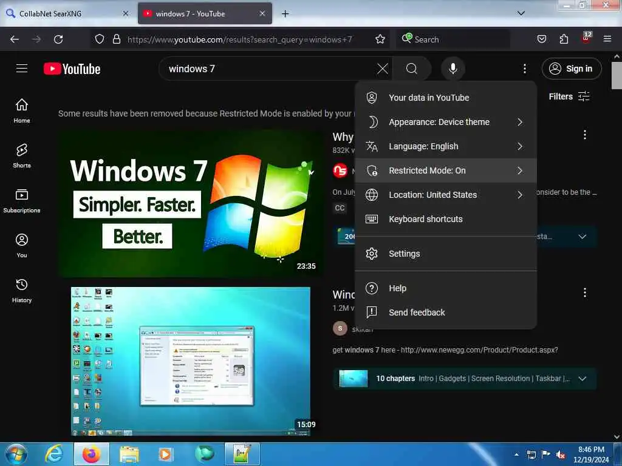This screenshot has height=466, width=622.
Task: Select Your data in YouTube
Action: tap(445, 98)
